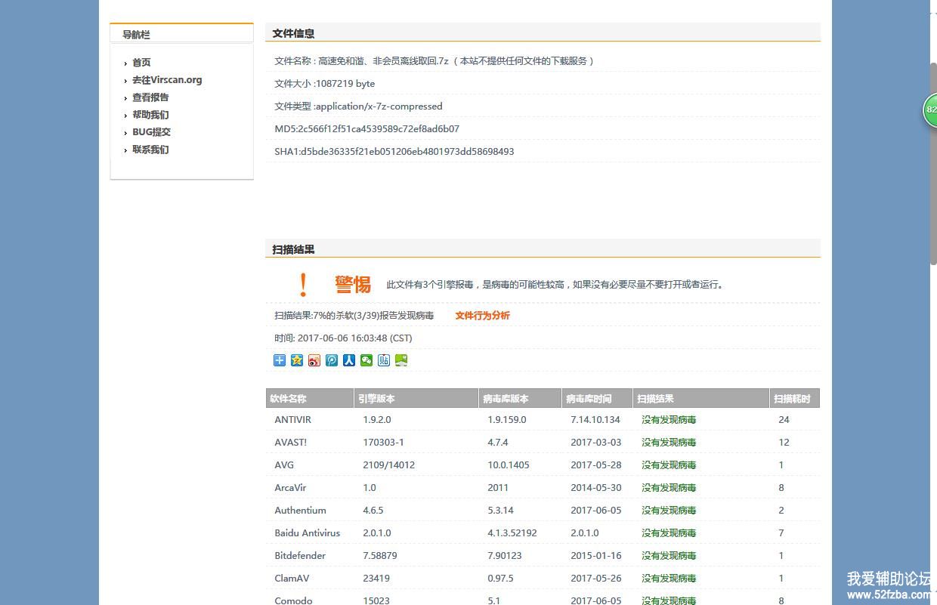The height and width of the screenshot is (605, 937).
Task: Click the blue plus share icon
Action: click(x=280, y=360)
